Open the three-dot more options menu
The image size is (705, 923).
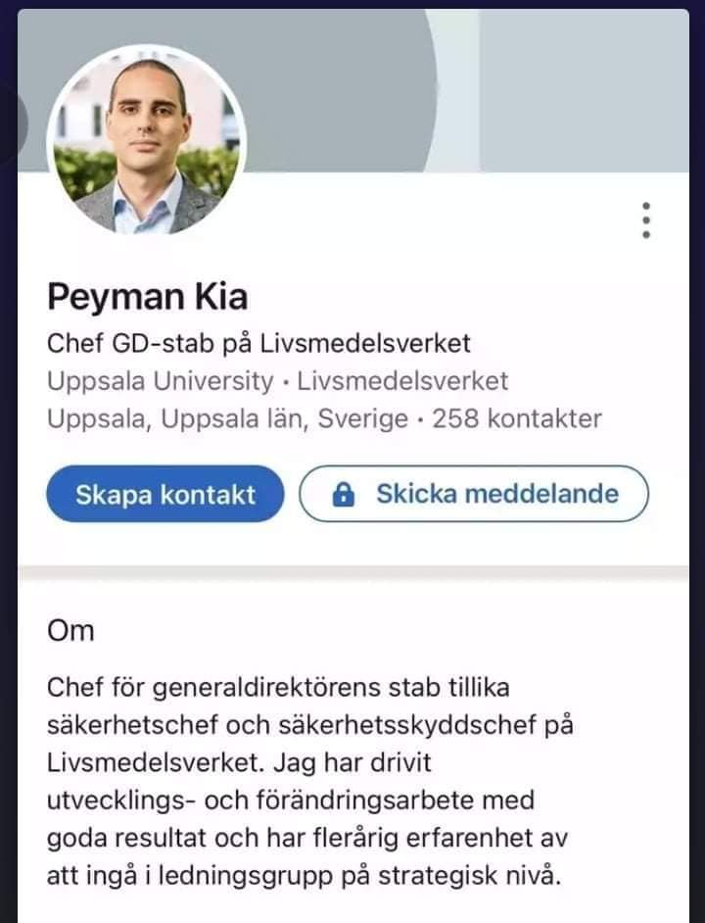pyautogui.click(x=645, y=220)
